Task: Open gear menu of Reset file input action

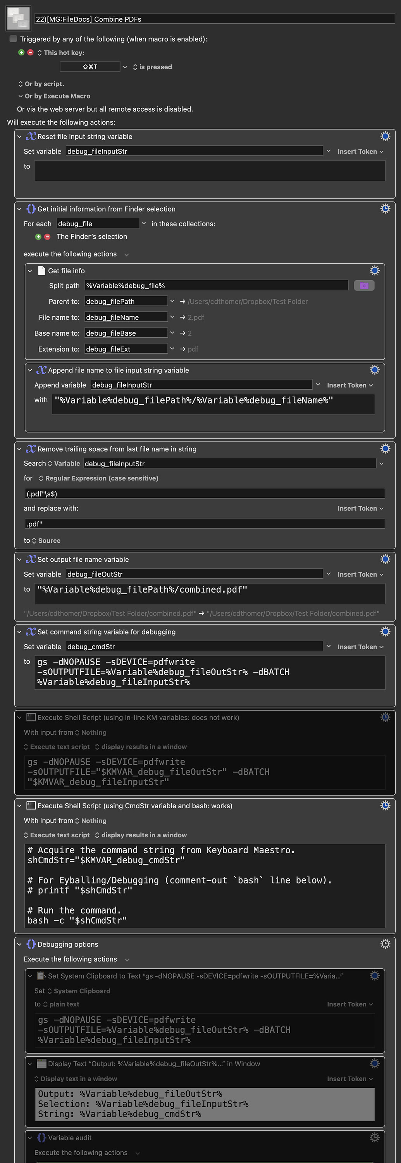Action: [385, 136]
